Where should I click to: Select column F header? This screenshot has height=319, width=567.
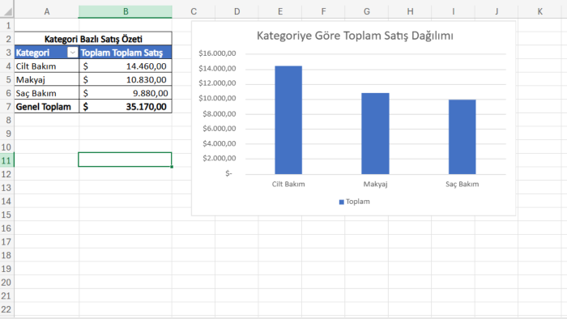(x=323, y=11)
